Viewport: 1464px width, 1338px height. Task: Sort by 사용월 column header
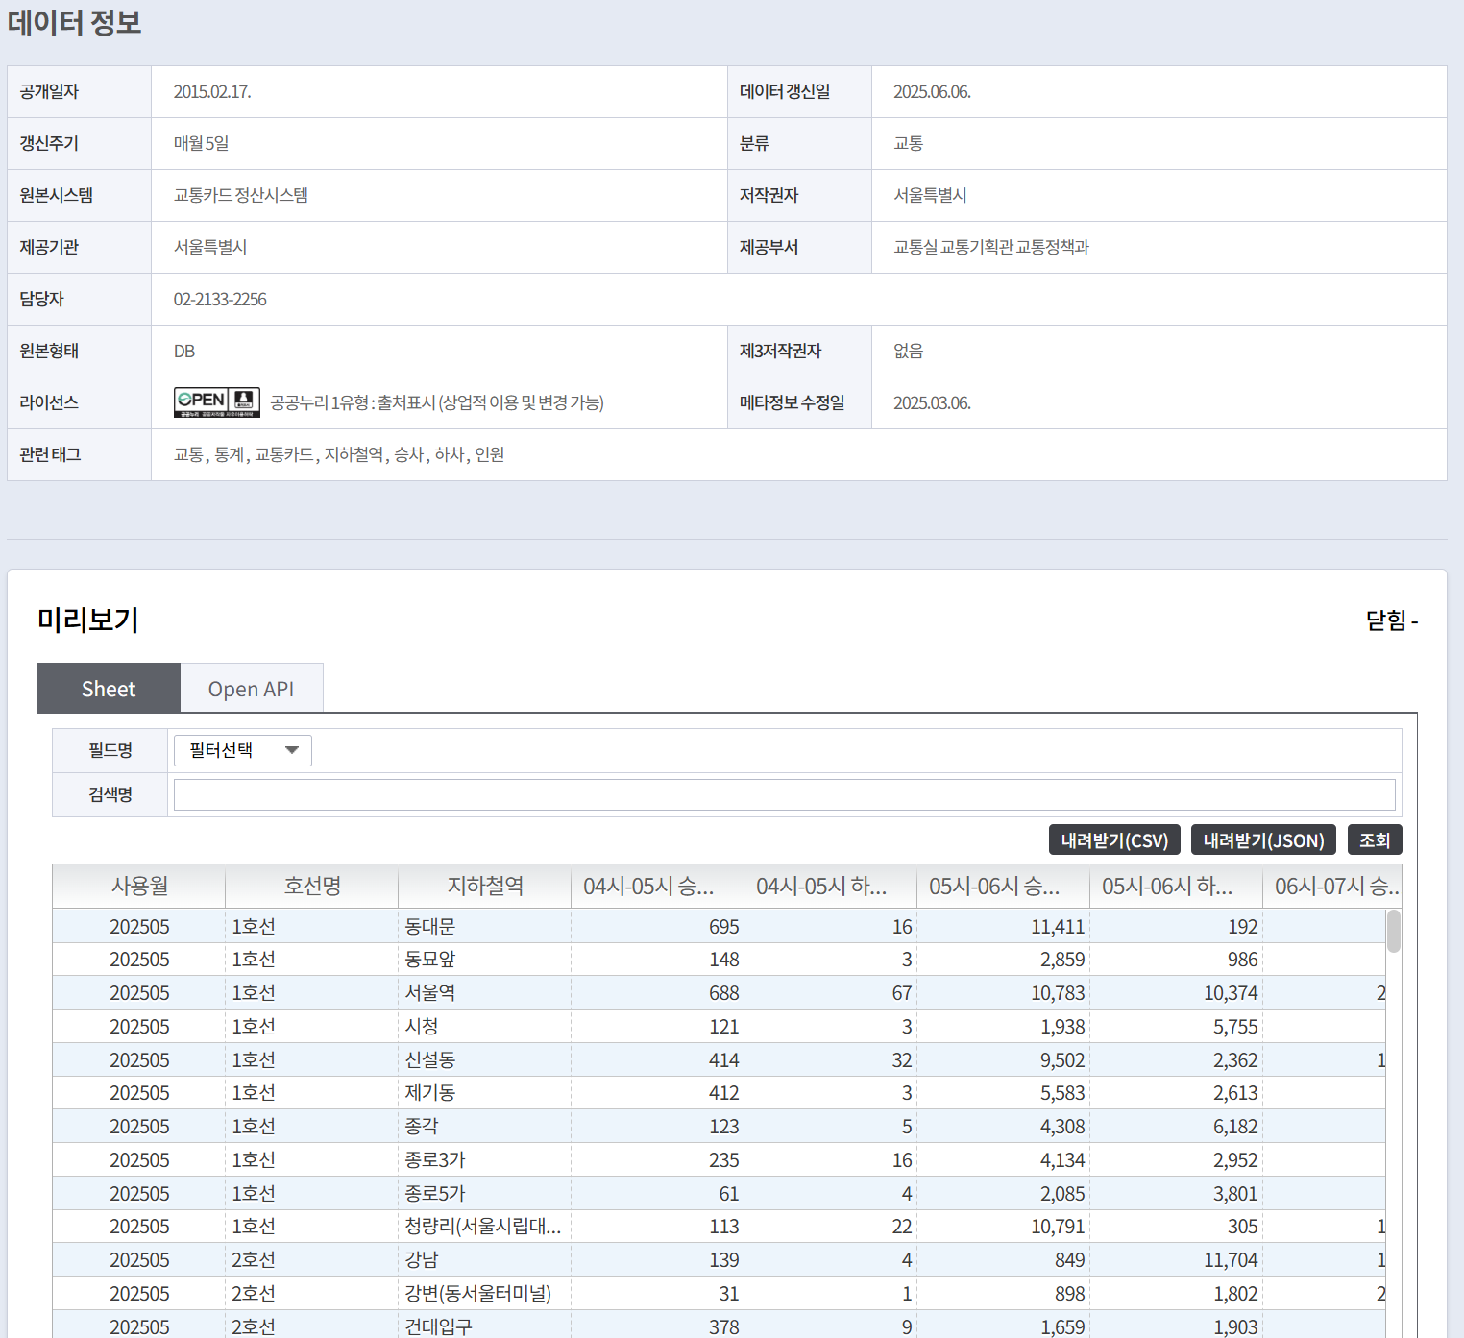click(x=139, y=886)
